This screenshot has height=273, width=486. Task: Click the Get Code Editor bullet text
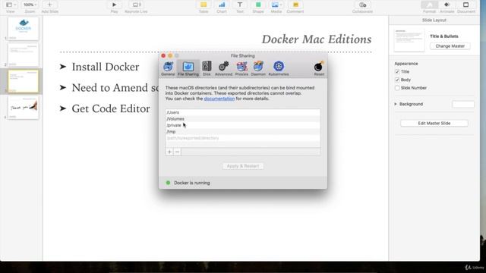tap(111, 108)
